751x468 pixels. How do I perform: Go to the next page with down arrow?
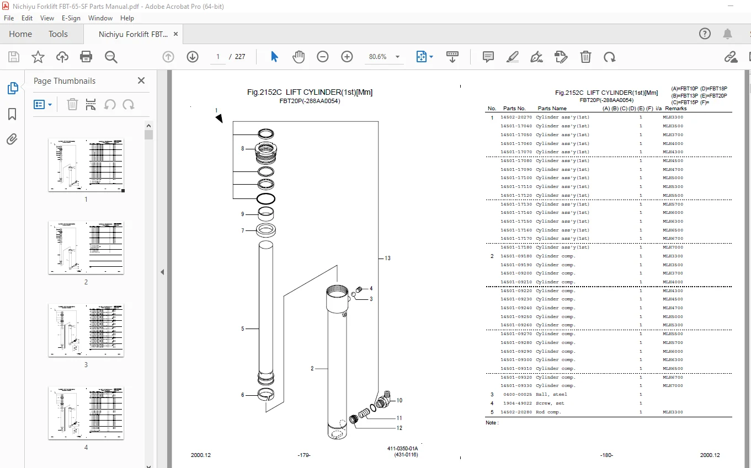click(x=193, y=57)
